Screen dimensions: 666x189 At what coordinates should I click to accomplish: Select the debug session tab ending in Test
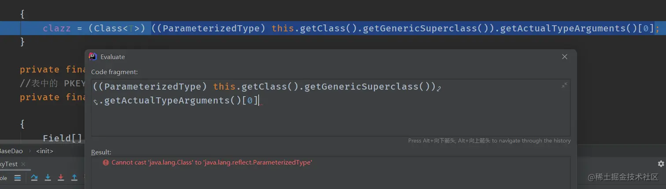pyautogui.click(x=9, y=164)
